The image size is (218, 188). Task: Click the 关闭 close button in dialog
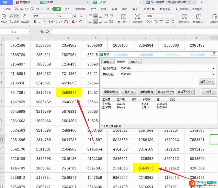tap(209, 92)
